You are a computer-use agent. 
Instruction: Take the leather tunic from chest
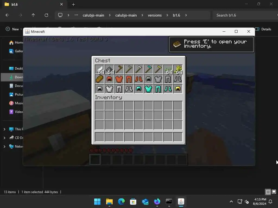point(119,79)
